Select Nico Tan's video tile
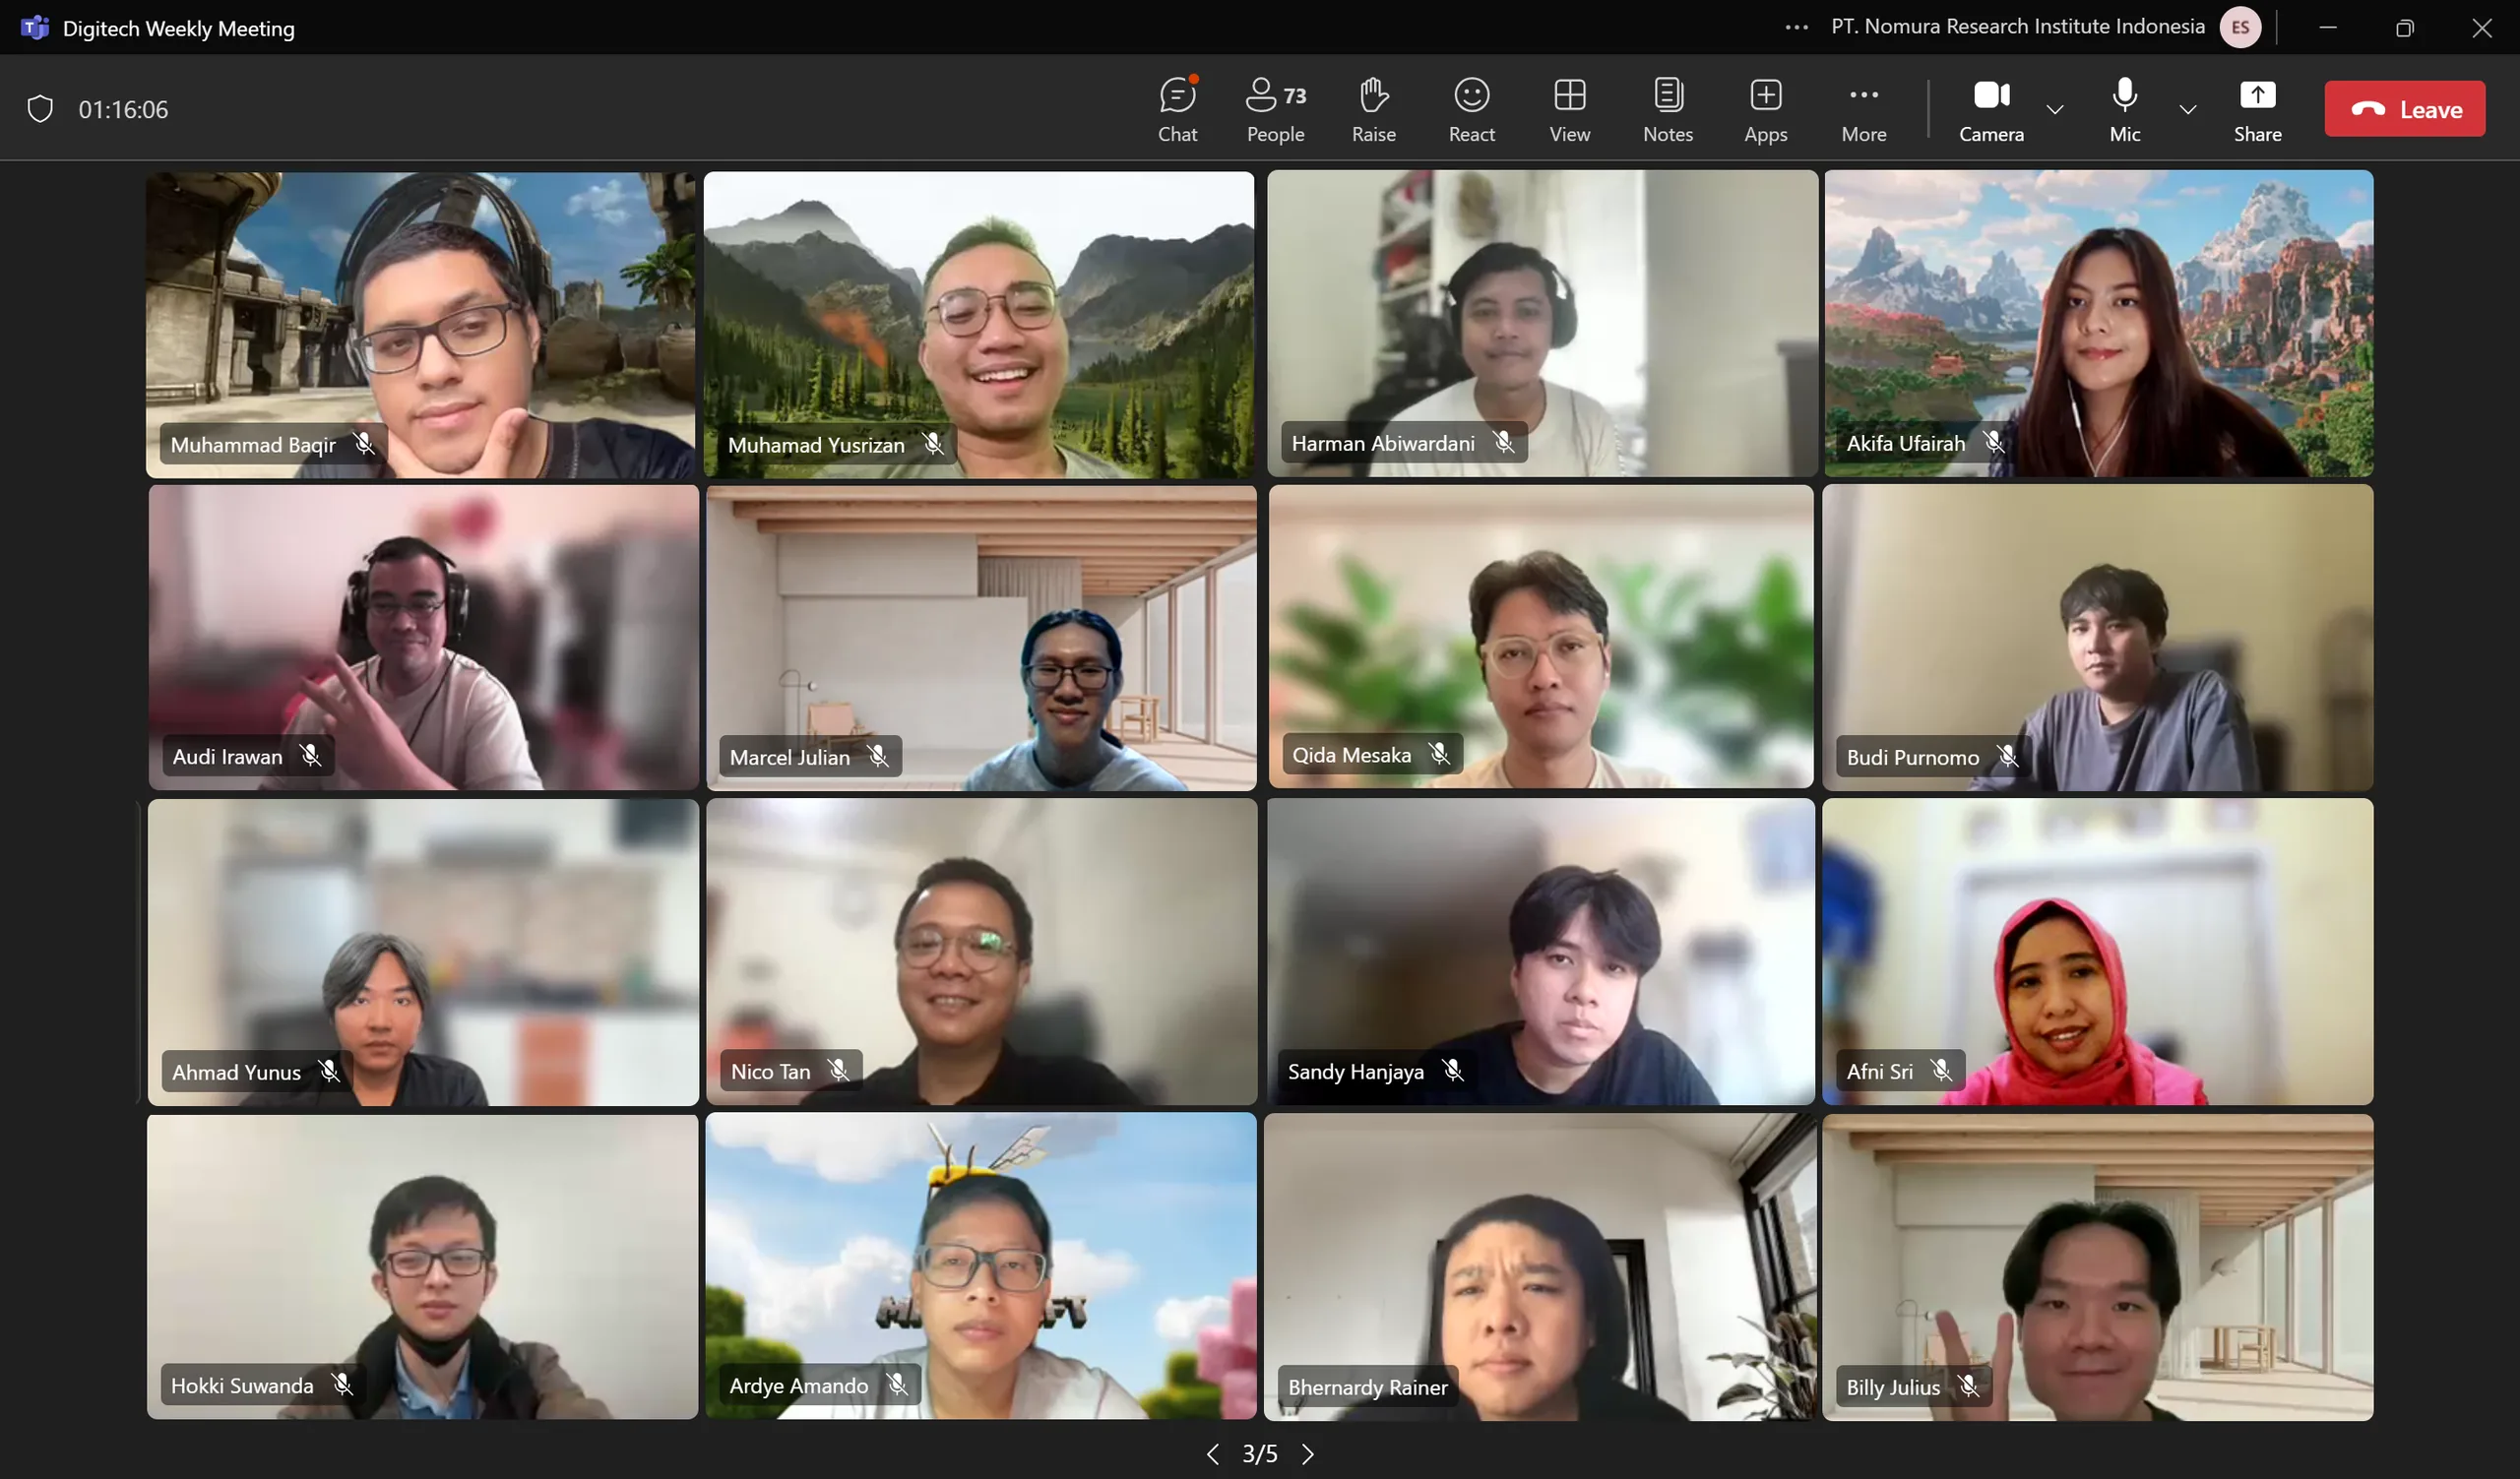This screenshot has width=2520, height=1479. pos(981,952)
